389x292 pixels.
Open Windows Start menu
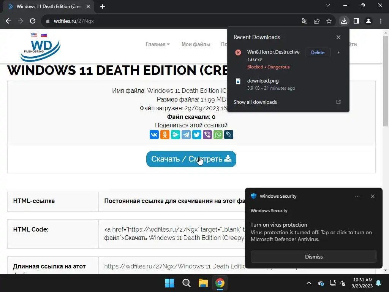tap(170, 283)
